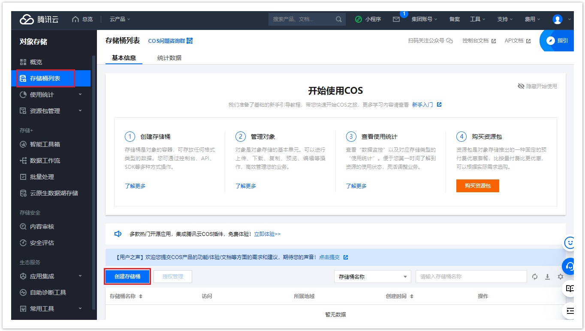The width and height of the screenshot is (585, 331).
Task: Focus the 请输入存储桶名称 input field
Action: point(471,277)
